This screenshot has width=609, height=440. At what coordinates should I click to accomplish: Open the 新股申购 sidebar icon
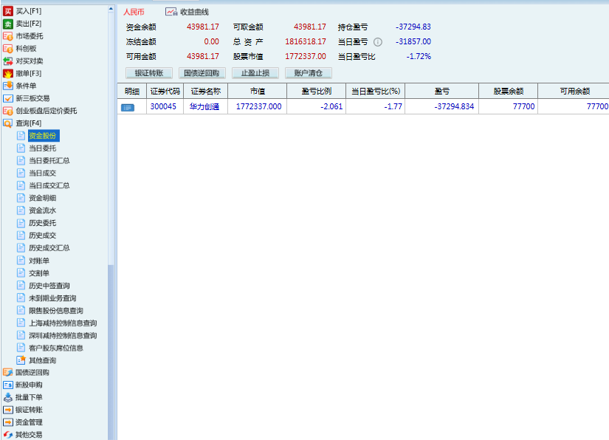pyautogui.click(x=8, y=385)
